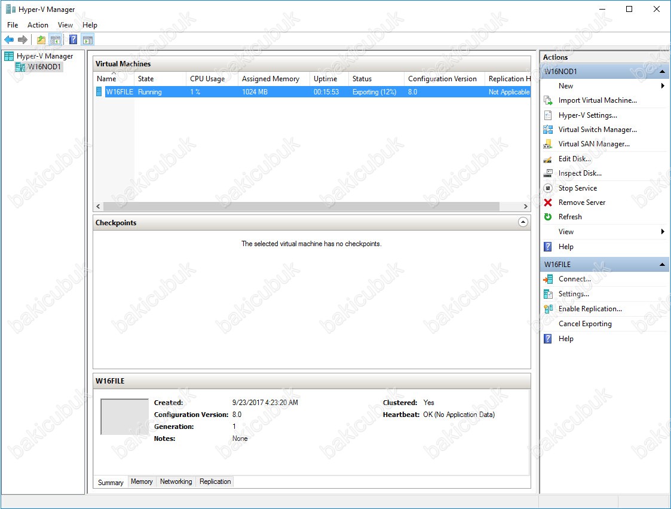
Task: Switch to the Summary tab
Action: coord(111,483)
